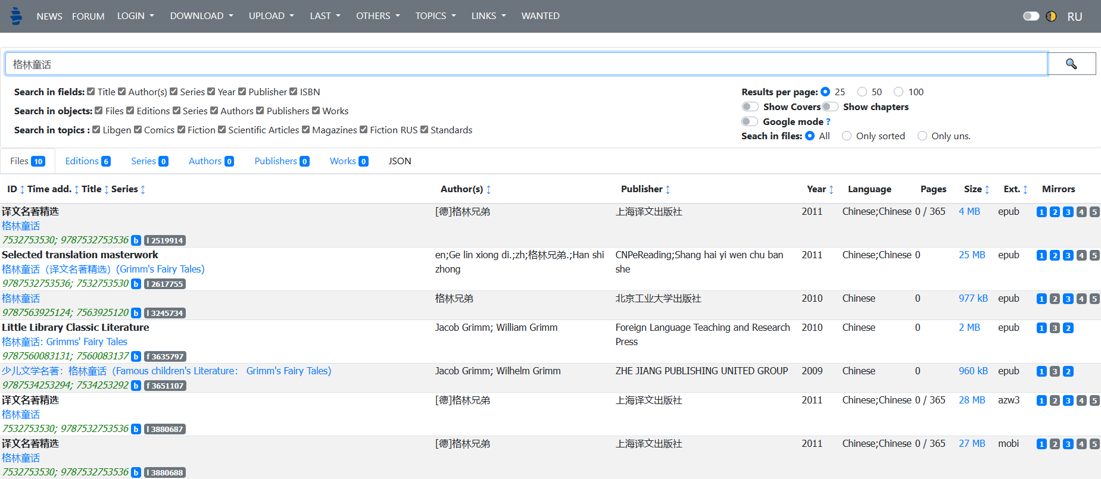The width and height of the screenshot is (1101, 479).
Task: Open the NEWS link
Action: point(49,16)
